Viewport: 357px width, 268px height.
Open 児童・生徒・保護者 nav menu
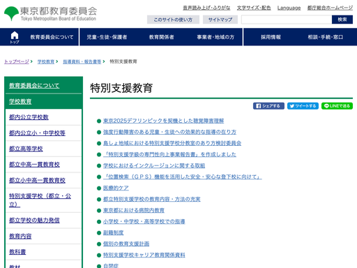pyautogui.click(x=107, y=37)
